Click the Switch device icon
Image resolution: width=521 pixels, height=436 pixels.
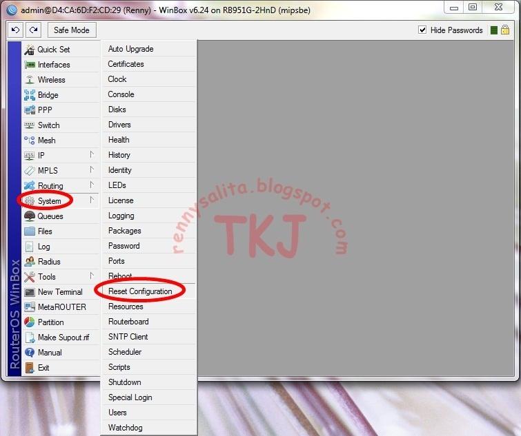pos(30,125)
